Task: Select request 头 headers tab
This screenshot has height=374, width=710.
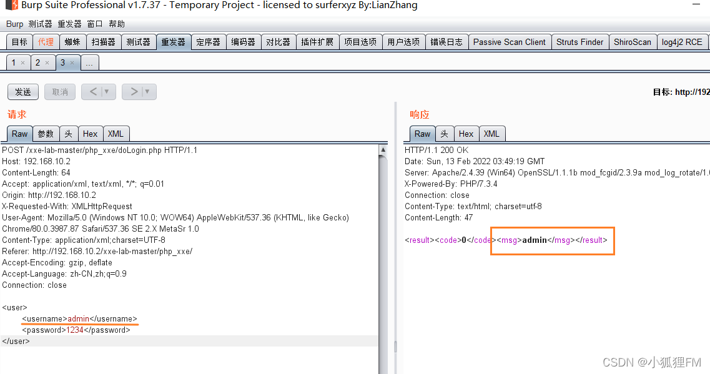Action: click(68, 134)
